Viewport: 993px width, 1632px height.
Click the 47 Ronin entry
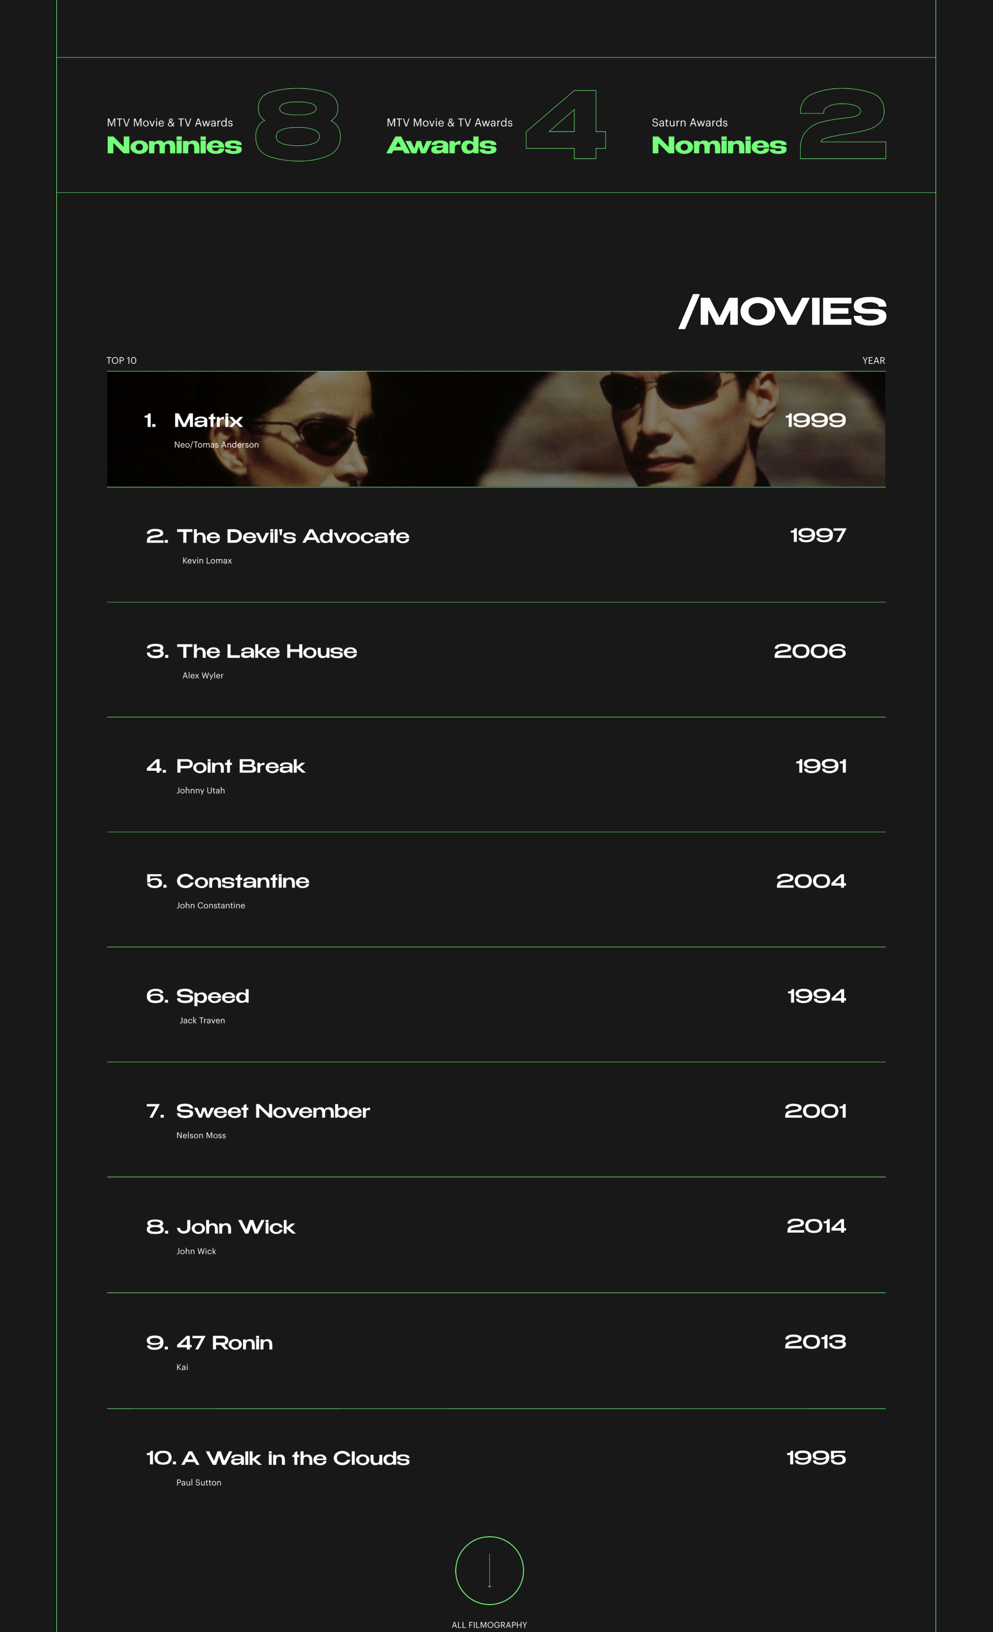(x=224, y=1342)
